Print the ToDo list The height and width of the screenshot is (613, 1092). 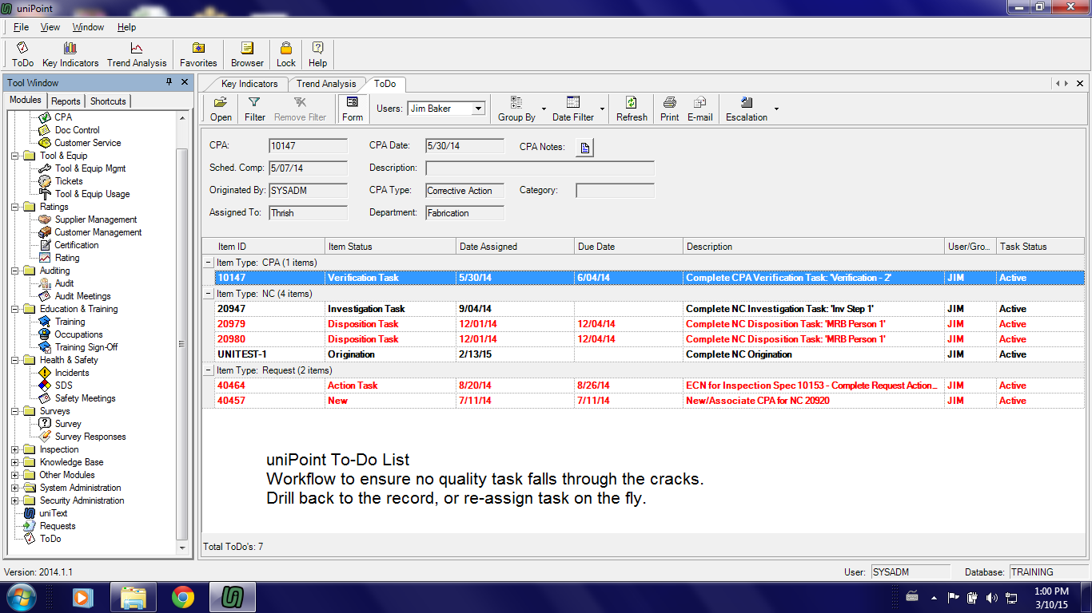click(x=670, y=109)
